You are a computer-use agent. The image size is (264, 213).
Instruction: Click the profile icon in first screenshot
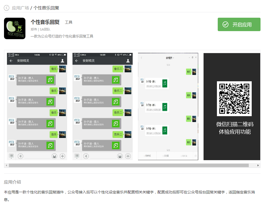coord(63,61)
